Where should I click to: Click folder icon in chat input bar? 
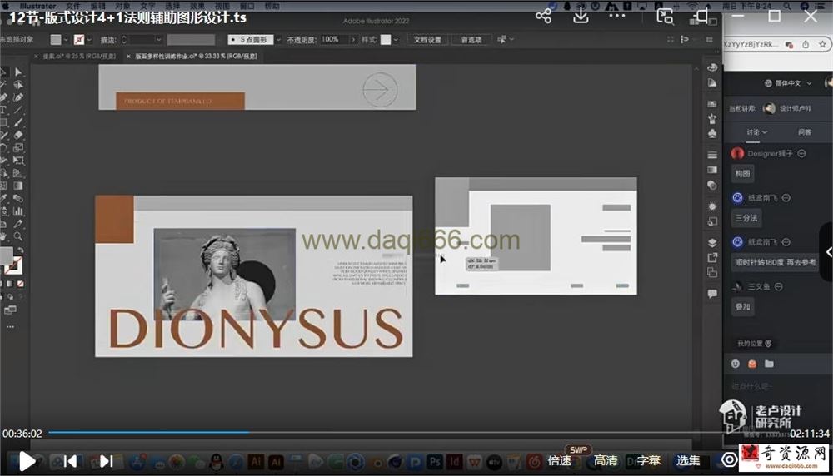tap(769, 364)
